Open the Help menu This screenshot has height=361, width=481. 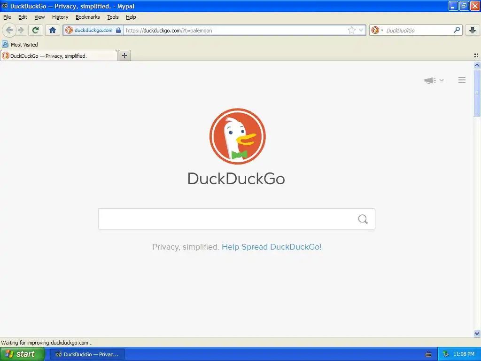point(131,17)
